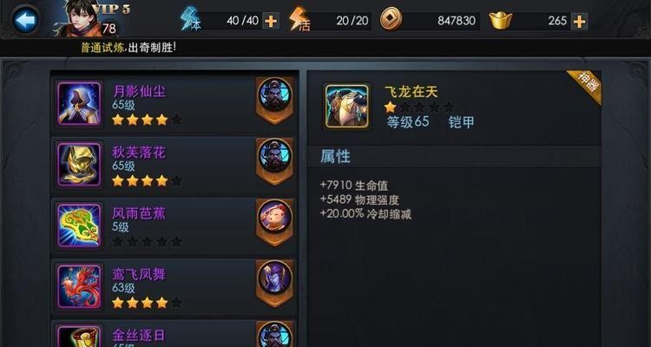The width and height of the screenshot is (651, 347).
Task: Open the player avatar portrait
Action: 80,18
